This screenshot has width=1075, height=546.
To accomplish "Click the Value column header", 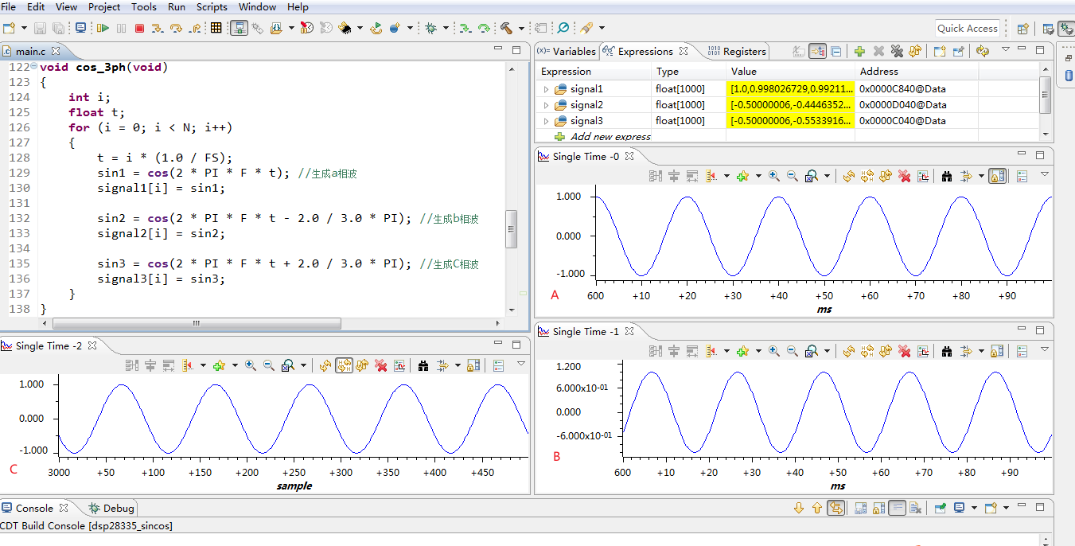I will pos(790,71).
